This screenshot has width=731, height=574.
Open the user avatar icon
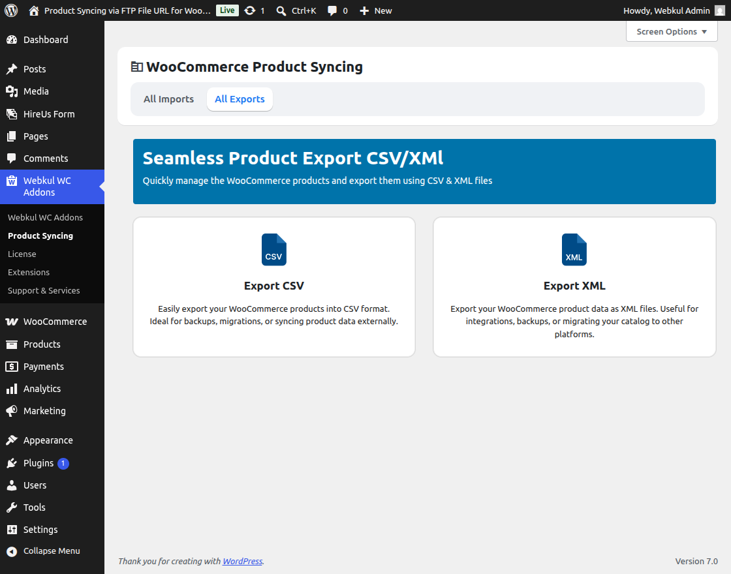(x=720, y=10)
